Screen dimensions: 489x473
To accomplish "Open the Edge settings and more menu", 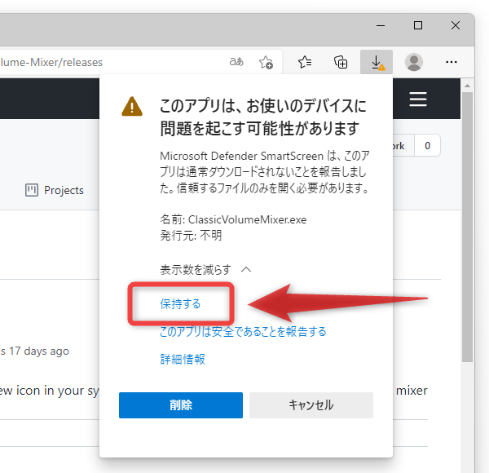I will [451, 62].
